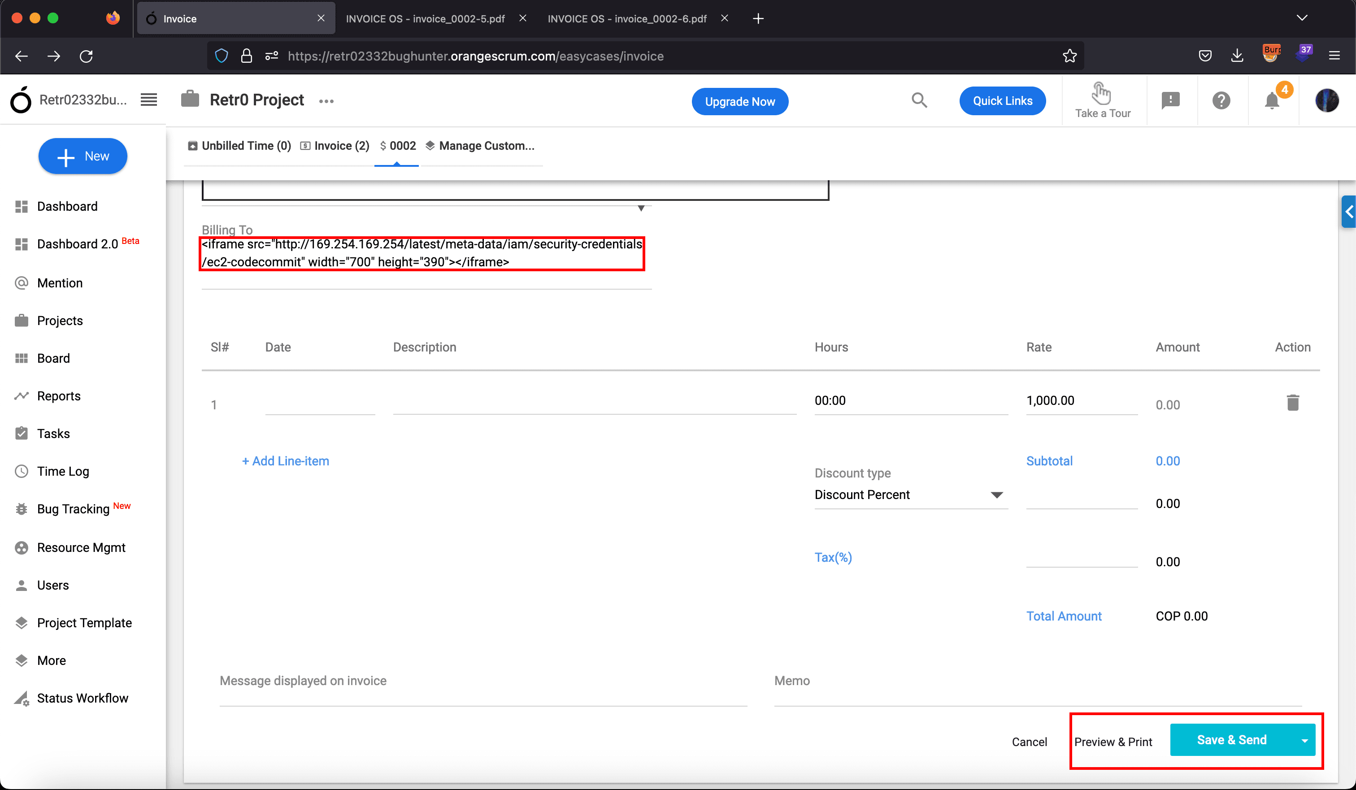Image resolution: width=1356 pixels, height=790 pixels.
Task: Open the Unbilled Time (0) tab
Action: coord(239,146)
